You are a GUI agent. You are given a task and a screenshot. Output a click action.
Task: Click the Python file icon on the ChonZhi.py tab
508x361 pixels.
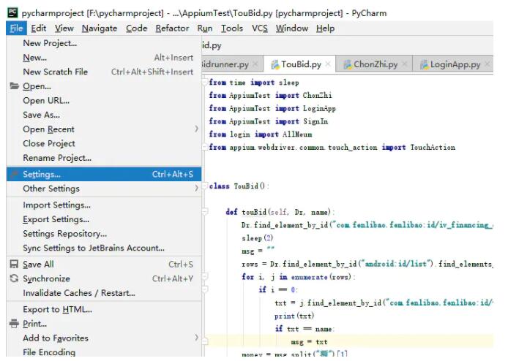tap(348, 65)
